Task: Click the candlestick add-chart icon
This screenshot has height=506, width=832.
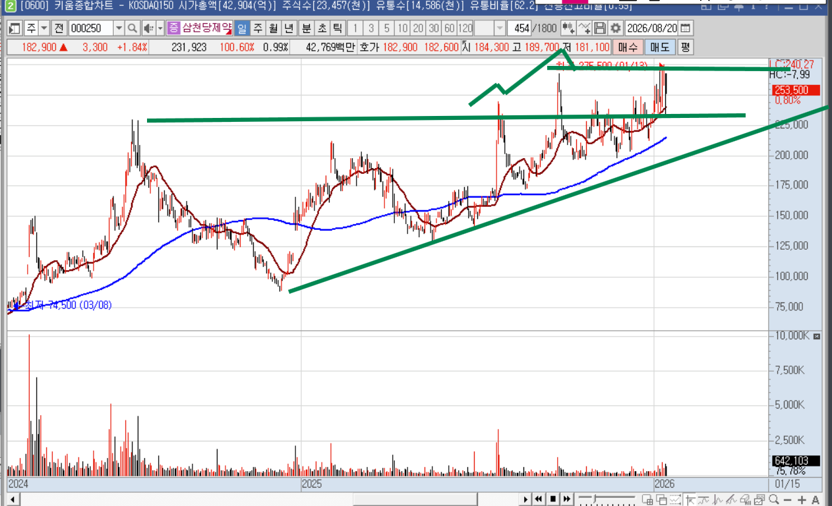Action: pyautogui.click(x=568, y=28)
